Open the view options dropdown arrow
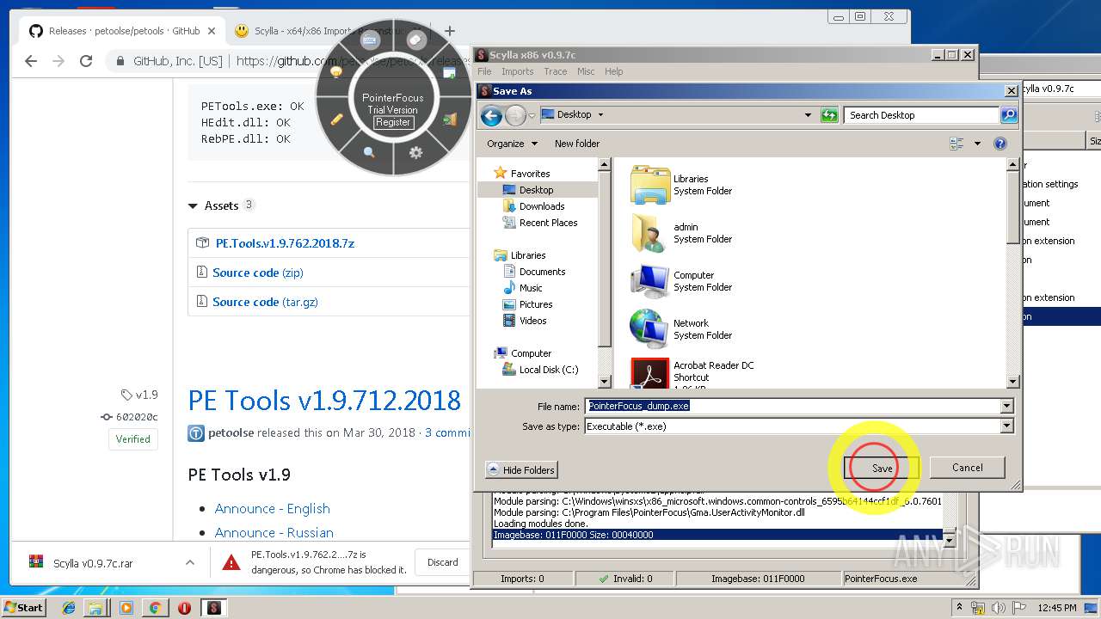The width and height of the screenshot is (1101, 619). 977,144
